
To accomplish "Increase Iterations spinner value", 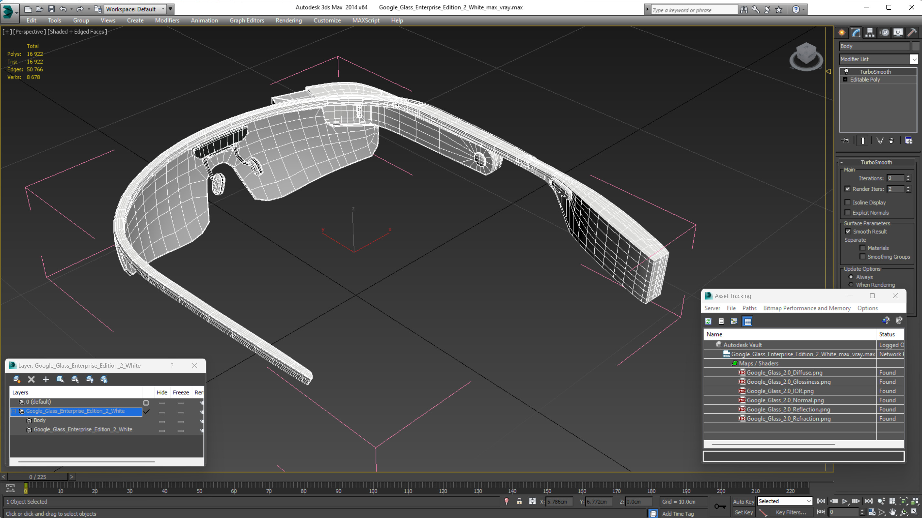I will [x=908, y=176].
